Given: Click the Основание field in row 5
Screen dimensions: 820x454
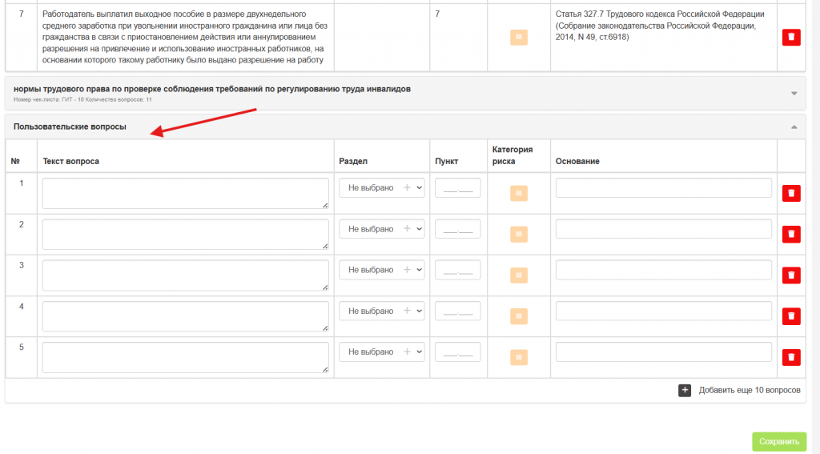Looking at the screenshot, I should point(664,352).
